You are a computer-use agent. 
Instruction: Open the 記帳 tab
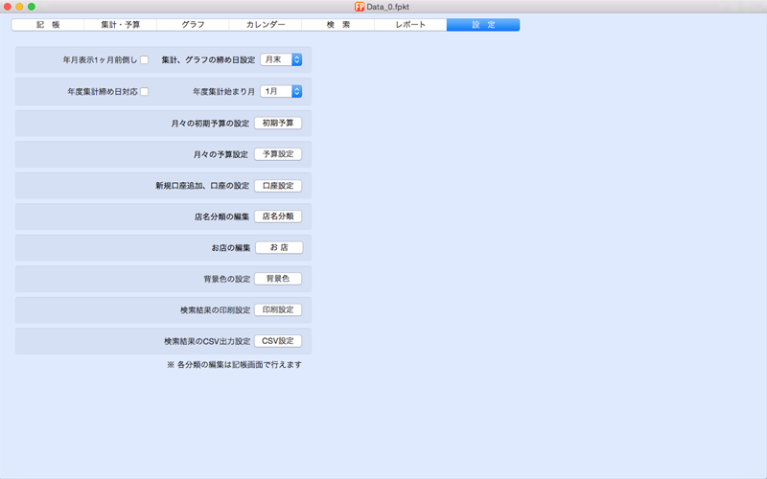[48, 24]
